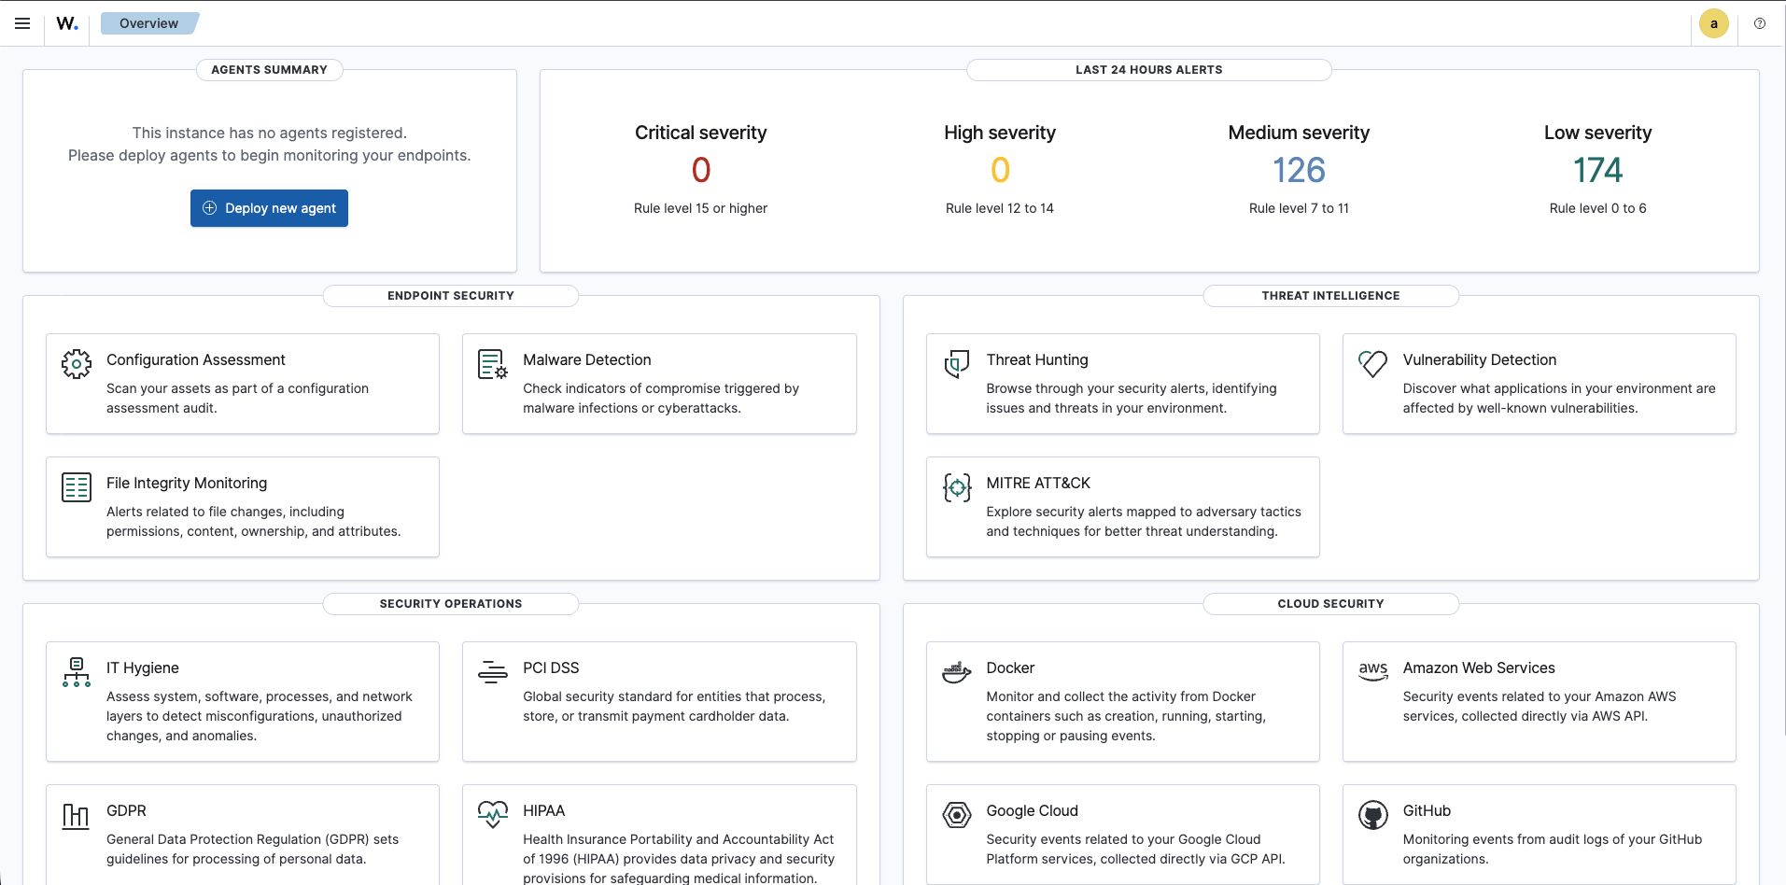
Task: Click the Wazuh W. logo
Action: [x=67, y=23]
